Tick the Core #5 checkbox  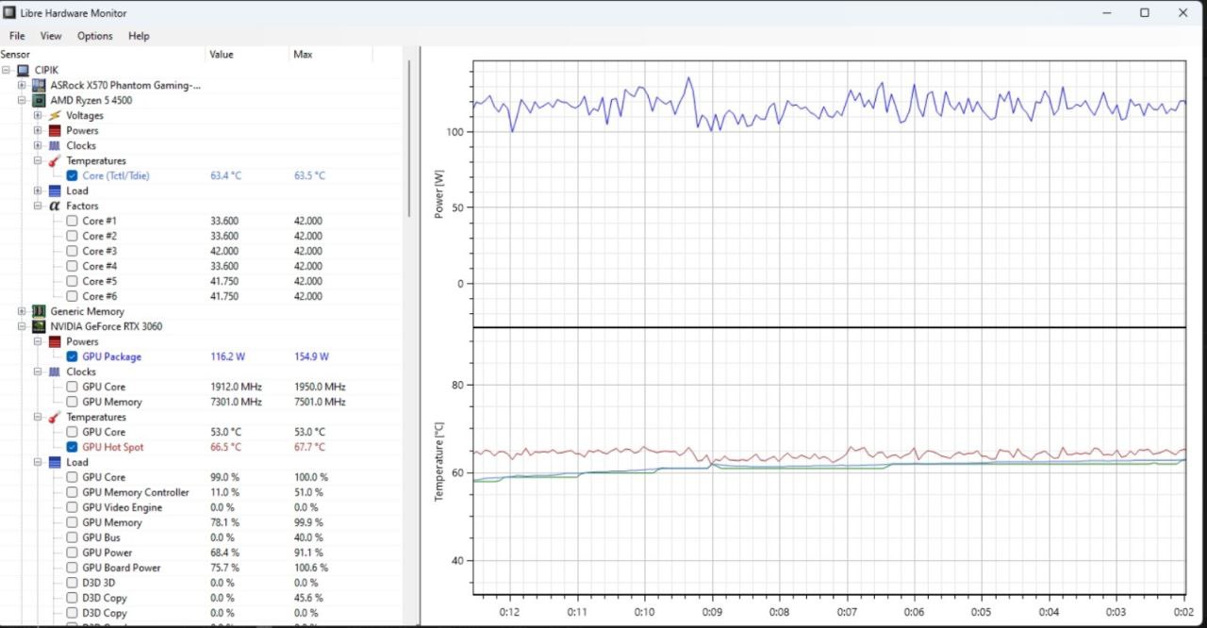click(72, 281)
